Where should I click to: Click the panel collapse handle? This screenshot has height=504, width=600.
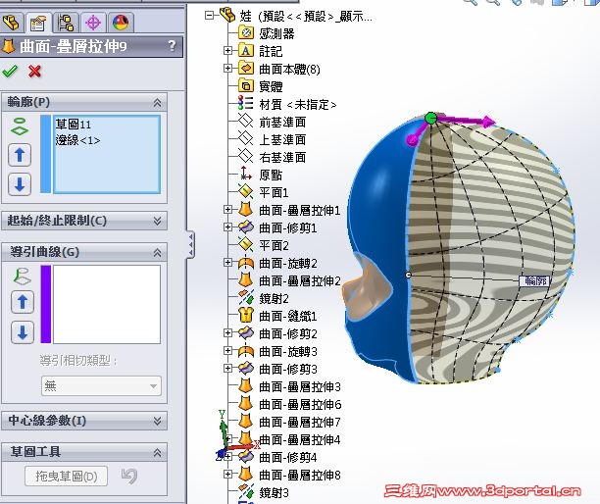click(190, 244)
